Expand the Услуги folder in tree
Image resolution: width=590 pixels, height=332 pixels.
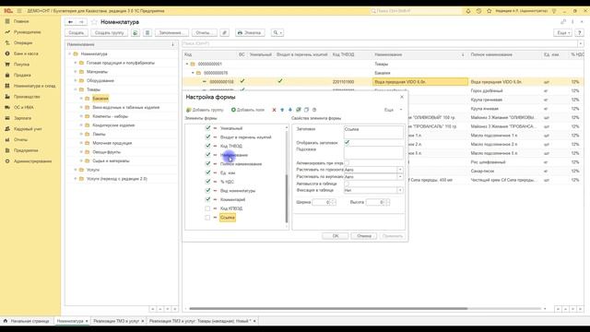[76, 170]
